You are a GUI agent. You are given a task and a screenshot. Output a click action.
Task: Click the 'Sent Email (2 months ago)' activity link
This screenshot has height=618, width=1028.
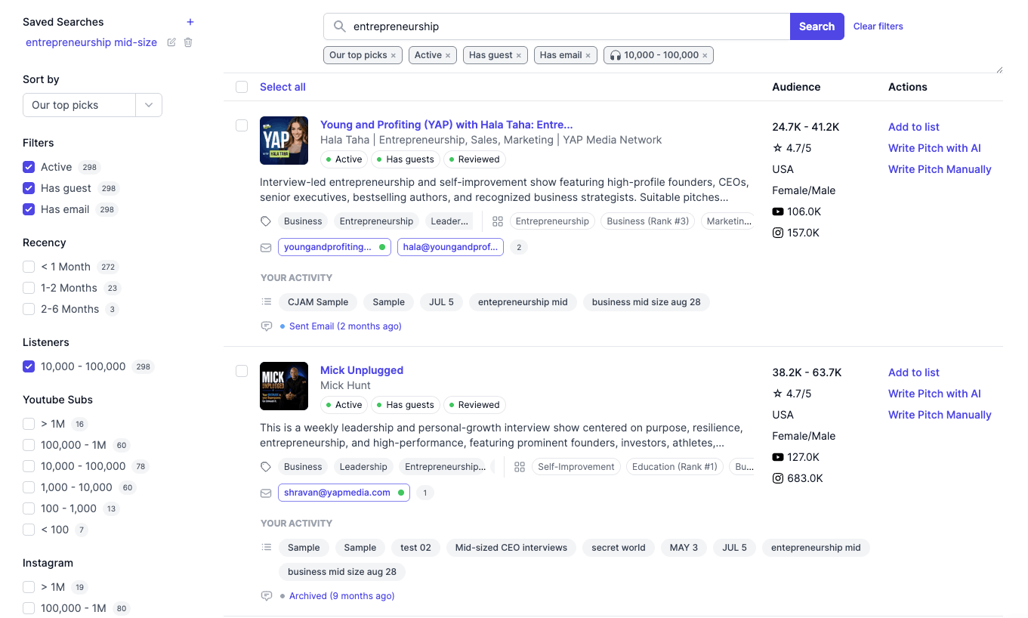[x=345, y=326]
